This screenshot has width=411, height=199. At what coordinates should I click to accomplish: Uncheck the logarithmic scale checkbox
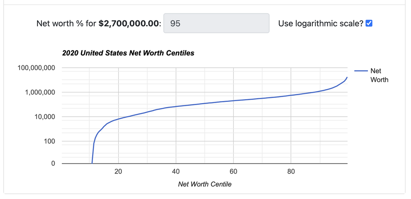[x=369, y=23]
